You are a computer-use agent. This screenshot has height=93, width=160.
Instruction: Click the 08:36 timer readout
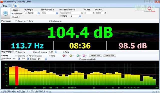80,46
